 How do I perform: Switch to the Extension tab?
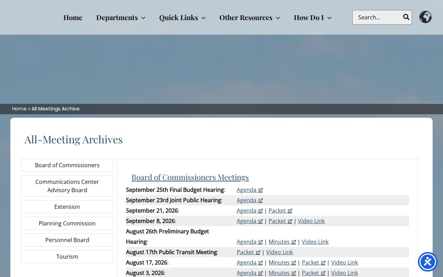pos(67,207)
